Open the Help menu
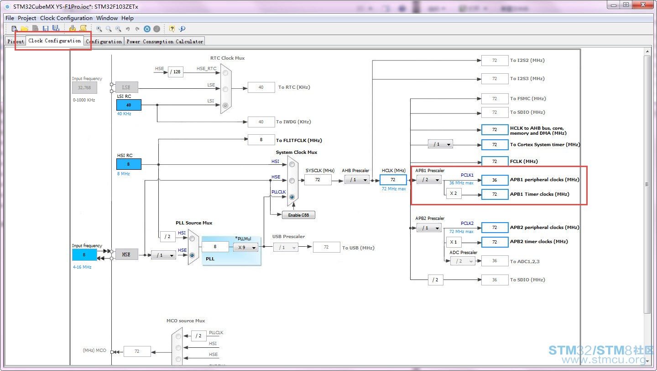657x371 pixels. click(x=128, y=18)
